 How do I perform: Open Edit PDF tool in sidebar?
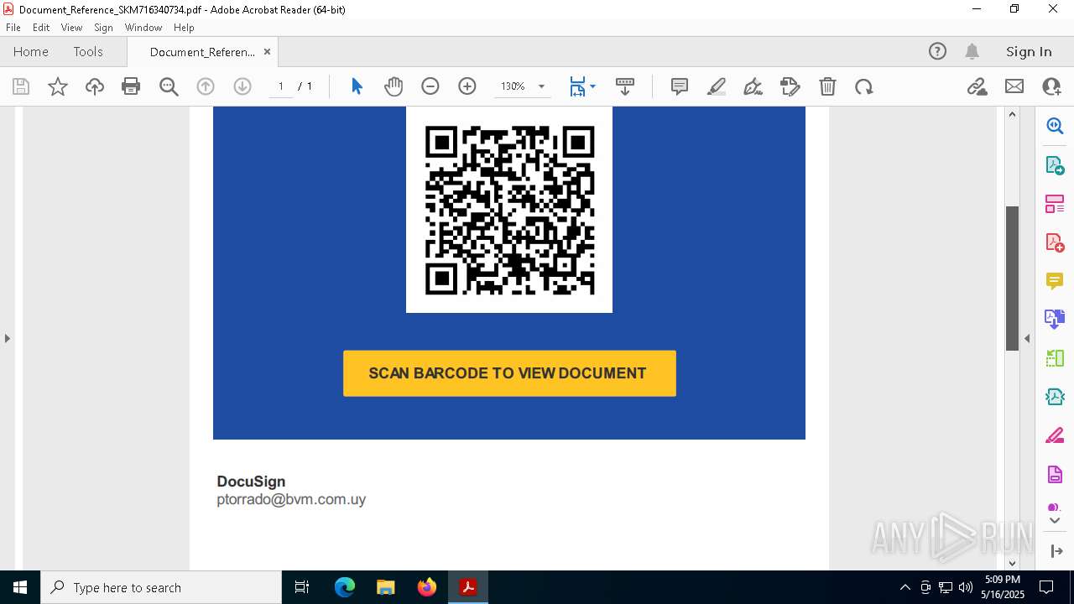1055,204
